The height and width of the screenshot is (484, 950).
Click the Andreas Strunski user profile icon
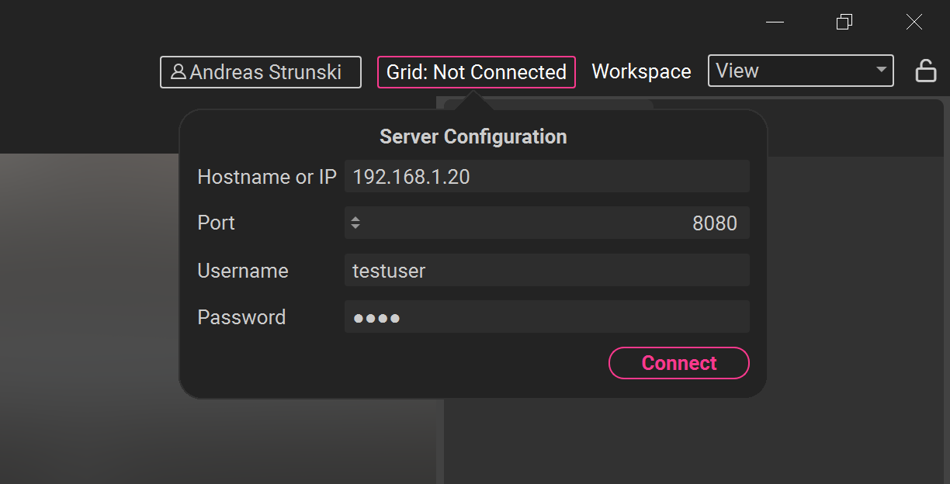pyautogui.click(x=179, y=72)
